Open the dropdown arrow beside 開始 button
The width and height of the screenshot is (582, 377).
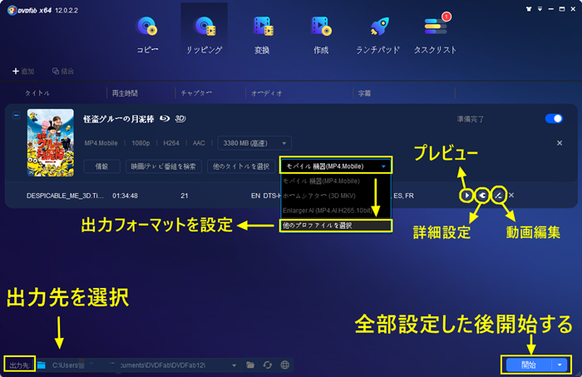pos(561,365)
